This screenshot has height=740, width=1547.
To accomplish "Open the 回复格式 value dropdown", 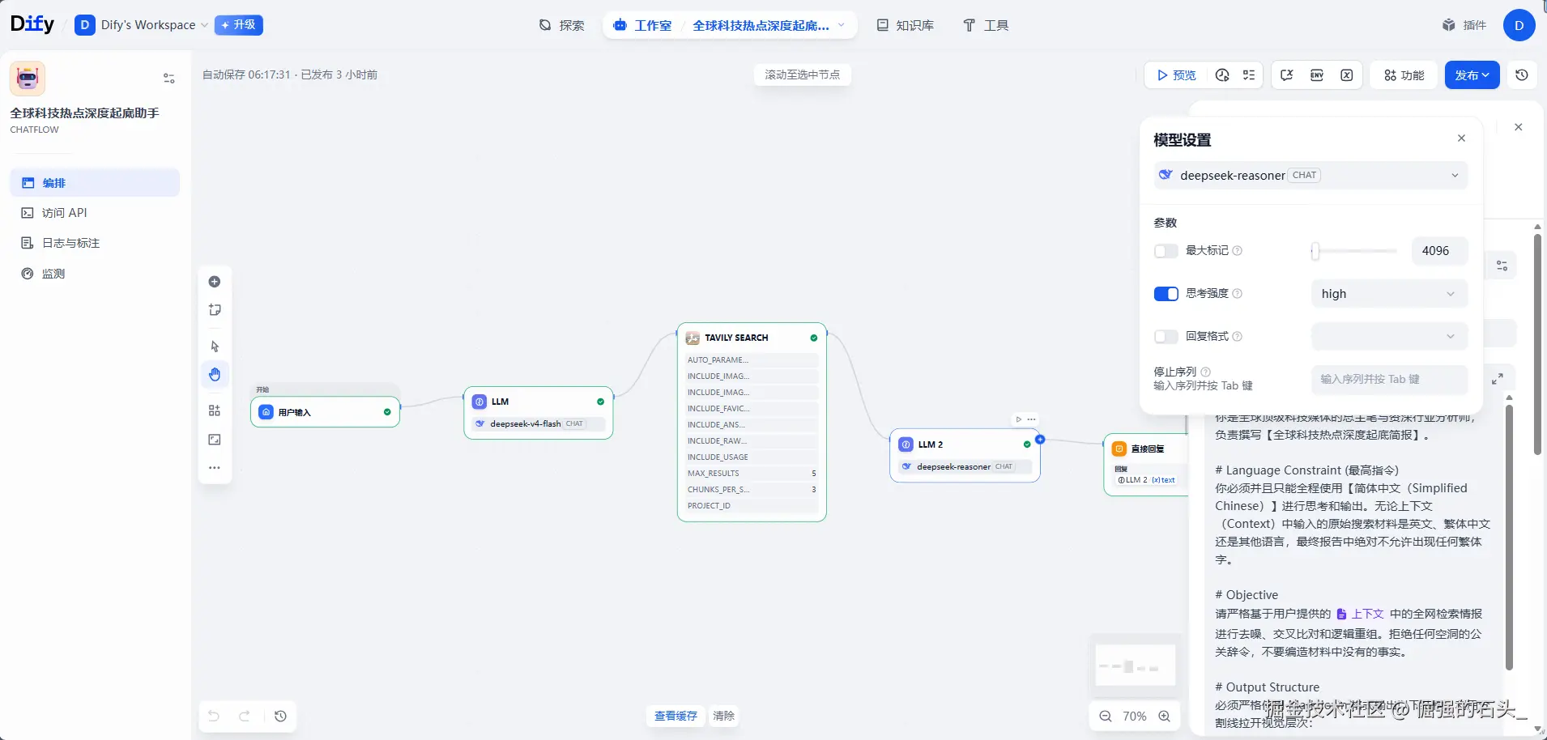I will 1389,337.
